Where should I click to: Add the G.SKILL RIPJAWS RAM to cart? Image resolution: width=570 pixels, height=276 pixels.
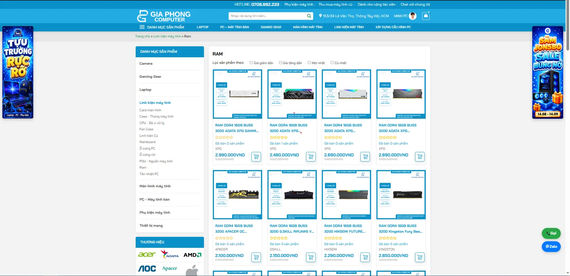[311, 257]
